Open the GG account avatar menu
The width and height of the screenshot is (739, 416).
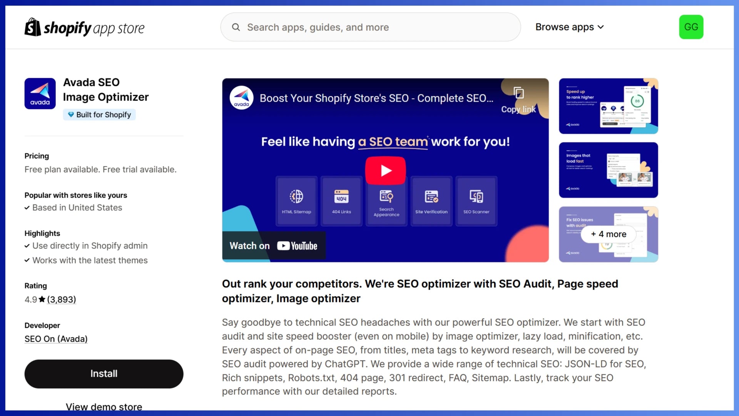[x=691, y=27]
